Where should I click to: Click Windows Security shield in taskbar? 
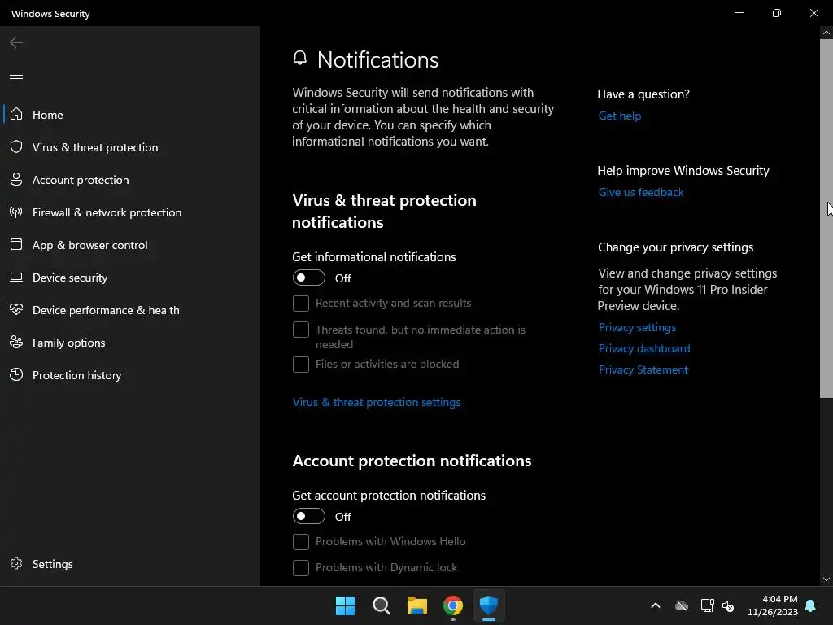[x=489, y=605]
